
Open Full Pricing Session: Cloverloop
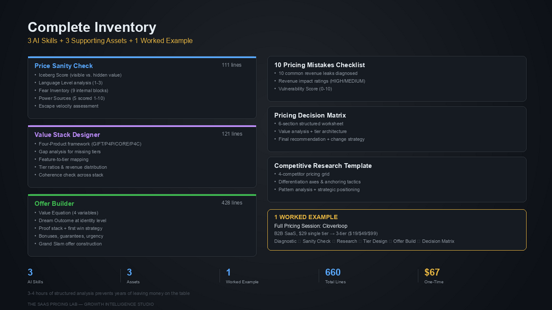(x=311, y=226)
